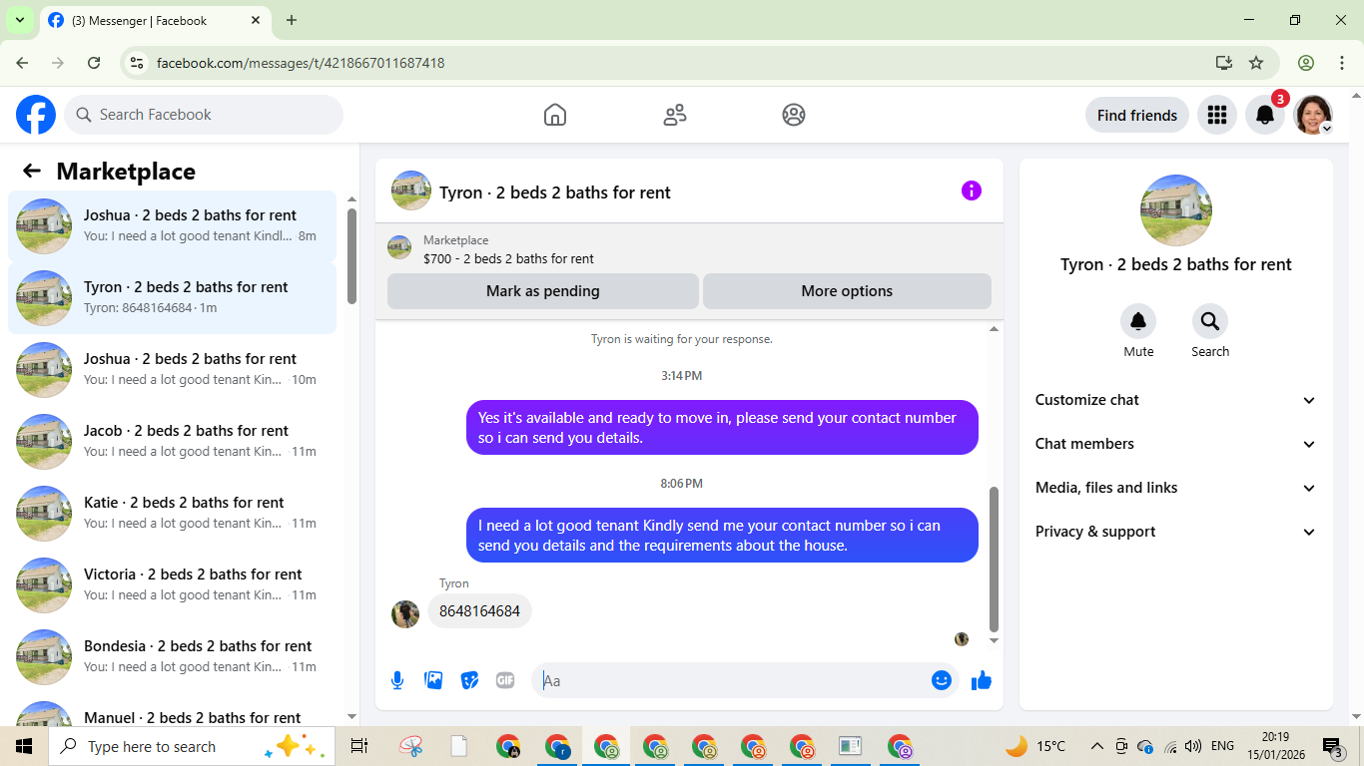Bookmark this page star icon
This screenshot has width=1364, height=766.
click(x=1256, y=63)
